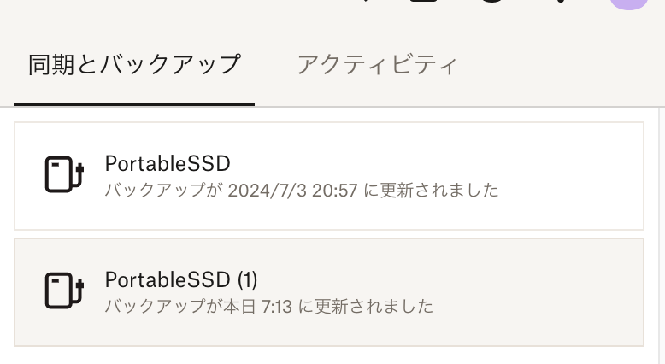Switch to the 同期とバックアップ tab
665x364 pixels.
click(134, 65)
